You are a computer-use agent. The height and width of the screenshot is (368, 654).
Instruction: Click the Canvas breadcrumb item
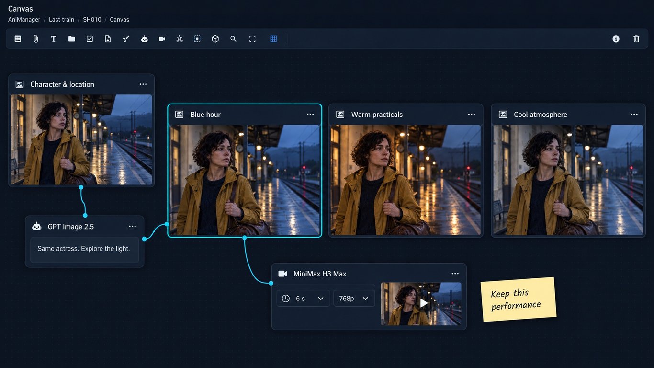pyautogui.click(x=119, y=20)
